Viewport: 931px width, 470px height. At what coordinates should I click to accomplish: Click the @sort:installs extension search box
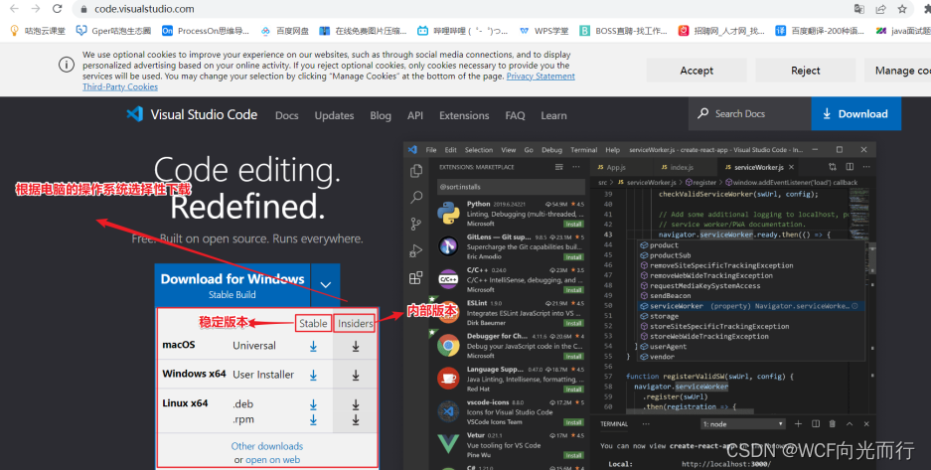click(x=511, y=187)
